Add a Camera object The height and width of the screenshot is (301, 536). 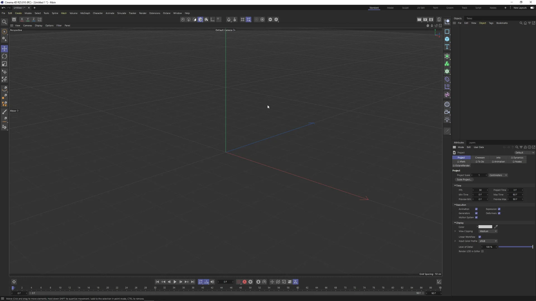[x=447, y=112]
